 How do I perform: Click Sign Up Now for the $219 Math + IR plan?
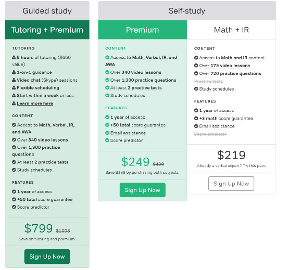[x=231, y=184]
